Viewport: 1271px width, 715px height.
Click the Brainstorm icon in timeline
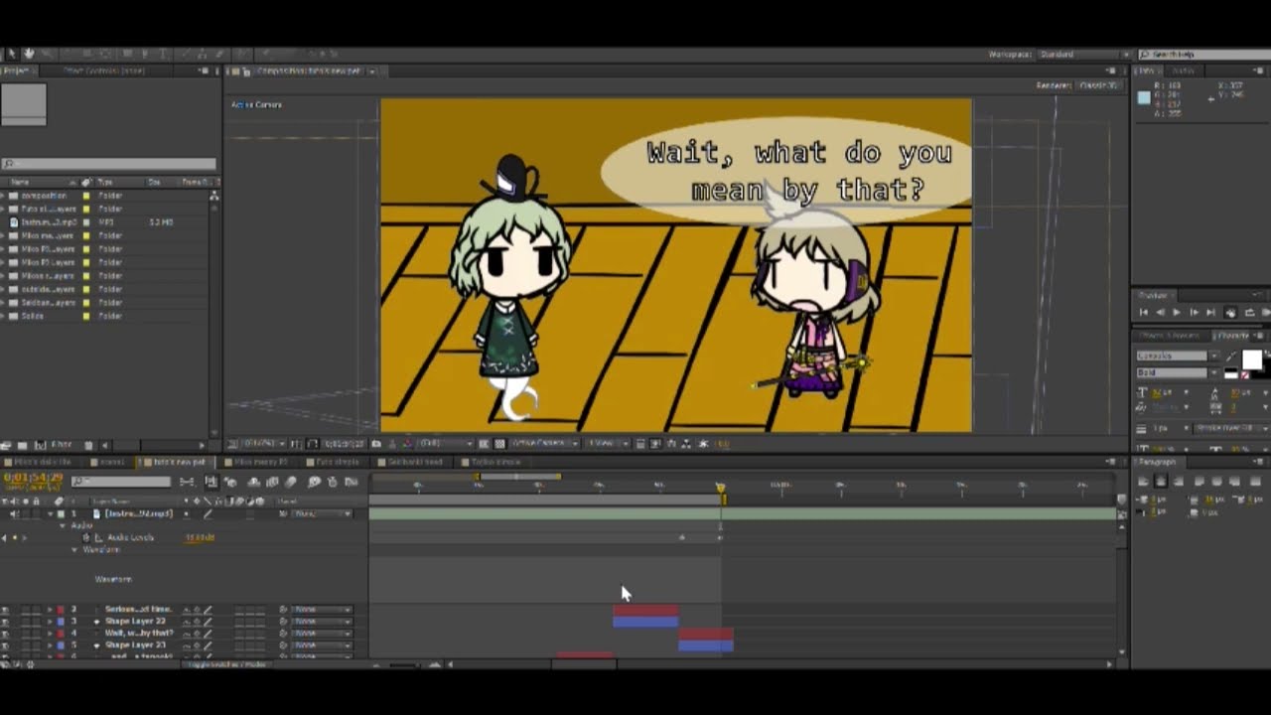pos(314,482)
